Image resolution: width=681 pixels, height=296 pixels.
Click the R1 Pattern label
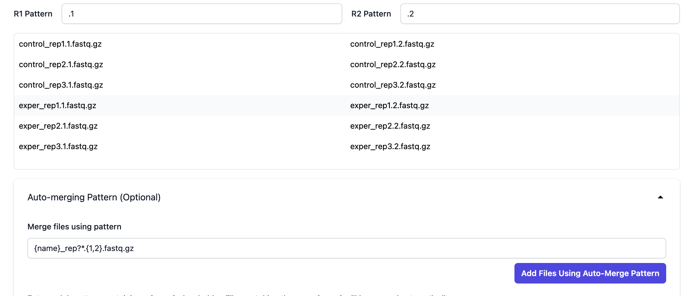click(33, 14)
